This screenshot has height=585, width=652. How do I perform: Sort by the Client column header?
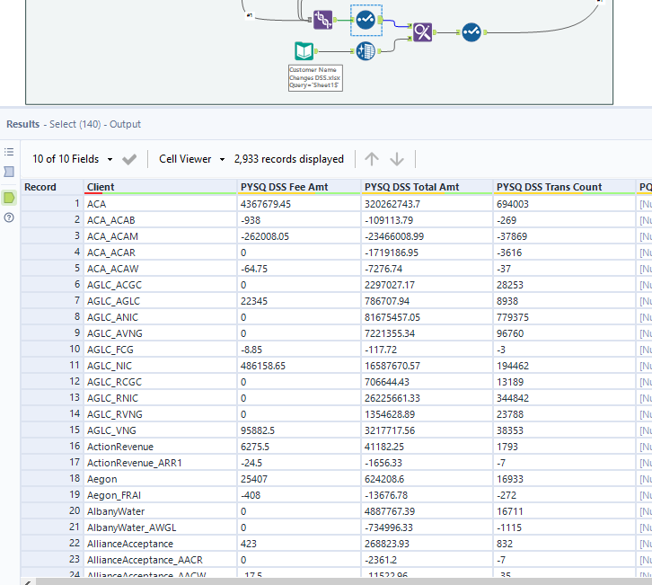click(x=101, y=187)
